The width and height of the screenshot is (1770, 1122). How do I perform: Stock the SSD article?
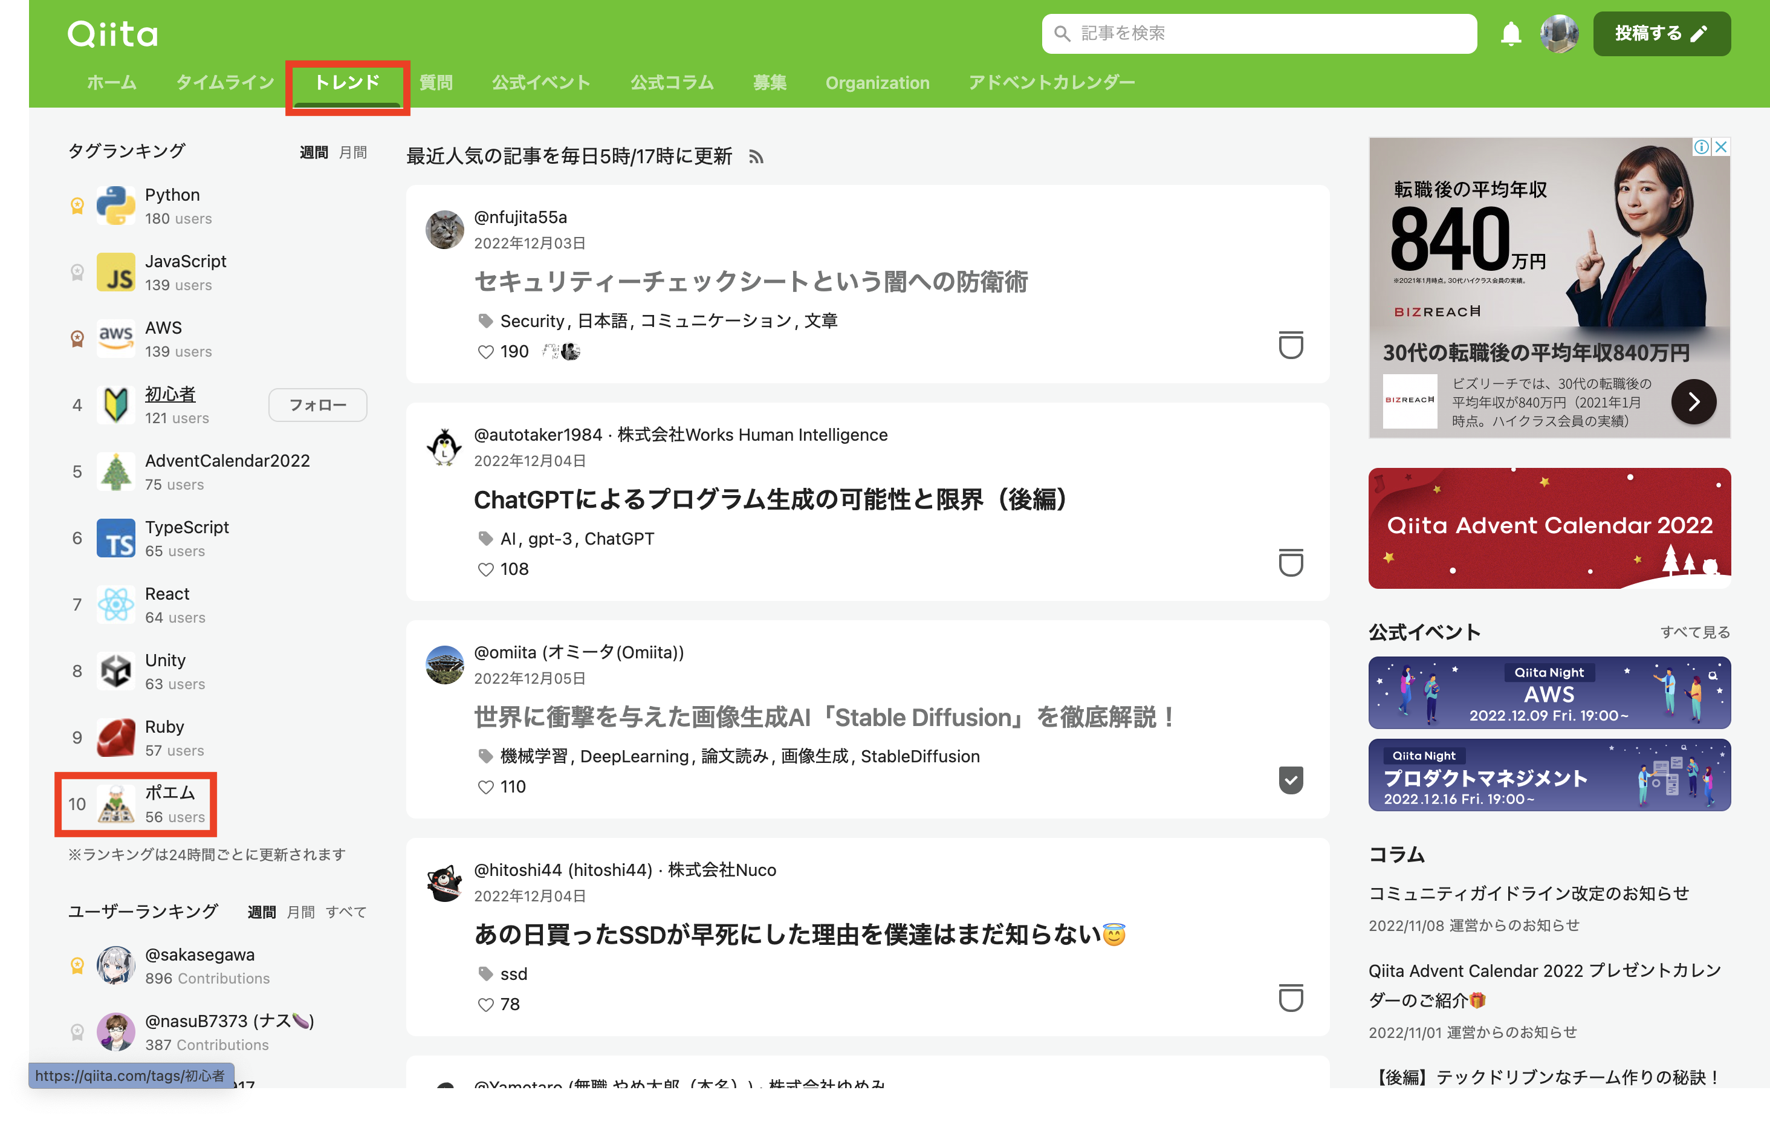[1290, 999]
